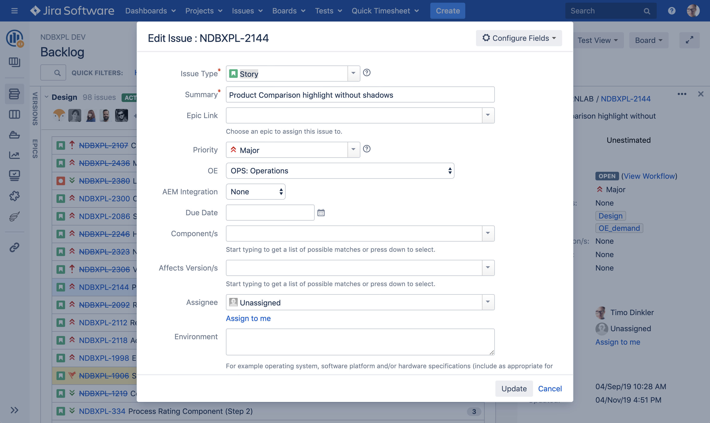Open backlog issue NDBXPL-334
Screen dimensions: 710x423
pyautogui.click(x=102, y=411)
